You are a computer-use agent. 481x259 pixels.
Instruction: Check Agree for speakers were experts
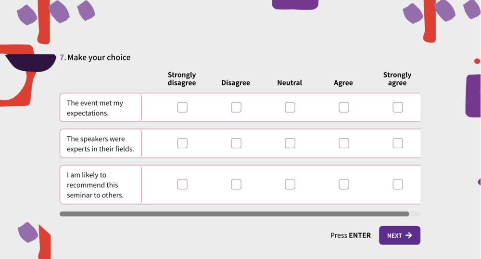(344, 143)
